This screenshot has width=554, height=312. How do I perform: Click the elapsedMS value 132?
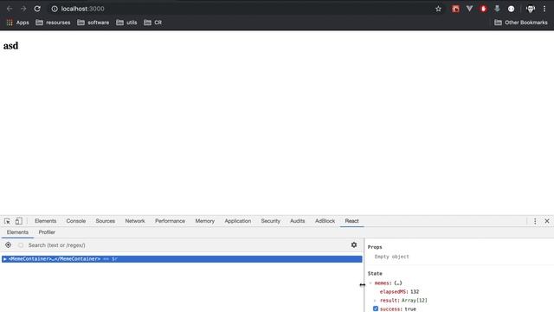[x=415, y=292]
